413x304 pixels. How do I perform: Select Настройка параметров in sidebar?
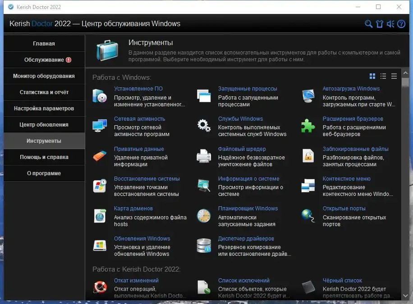(x=44, y=109)
